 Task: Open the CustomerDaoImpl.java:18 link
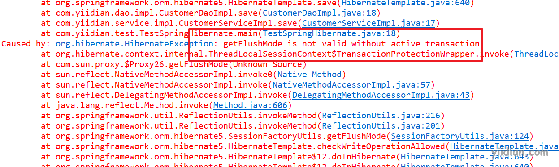point(320,13)
